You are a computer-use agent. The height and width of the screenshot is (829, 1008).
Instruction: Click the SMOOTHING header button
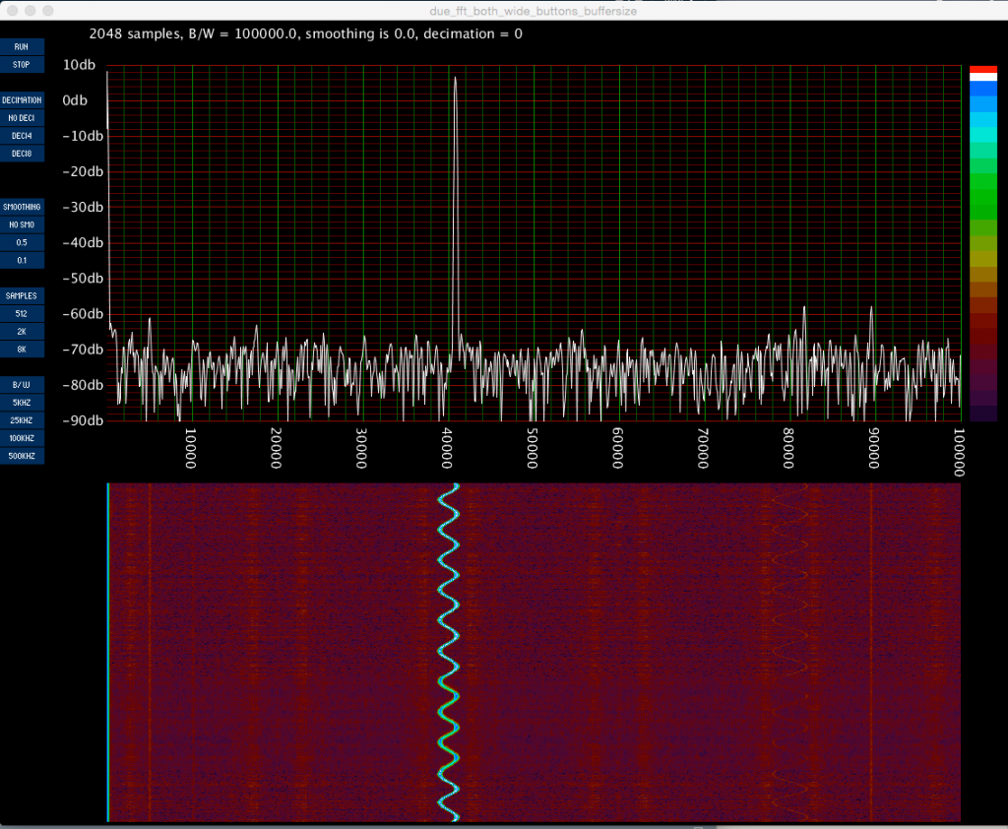pyautogui.click(x=22, y=207)
